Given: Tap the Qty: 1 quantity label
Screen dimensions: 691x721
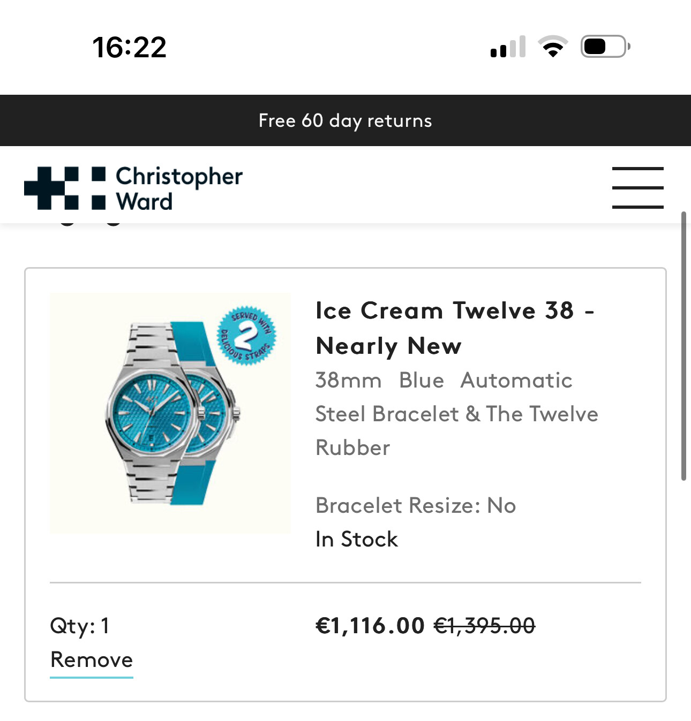Looking at the screenshot, I should [x=80, y=626].
